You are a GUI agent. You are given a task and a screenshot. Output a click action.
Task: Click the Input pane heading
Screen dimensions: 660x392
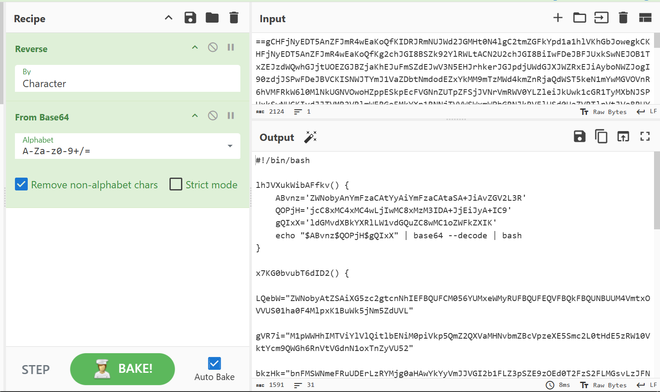point(272,19)
